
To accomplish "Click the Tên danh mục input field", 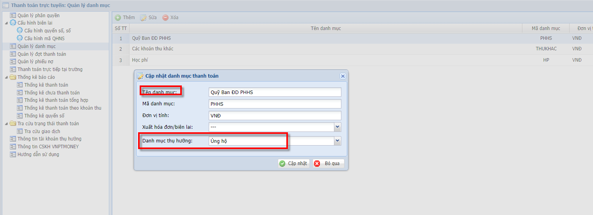I will tap(275, 92).
